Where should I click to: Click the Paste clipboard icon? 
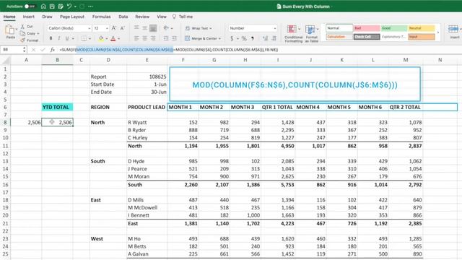coord(10,30)
